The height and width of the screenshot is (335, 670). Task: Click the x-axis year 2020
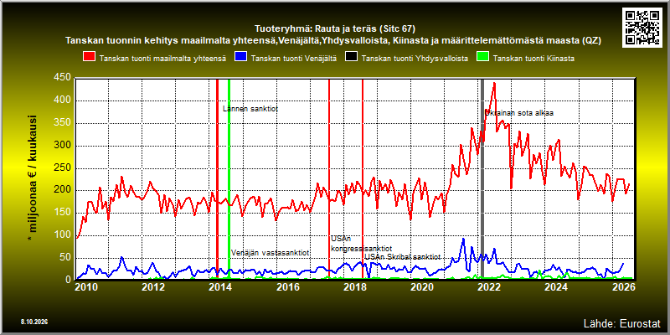pos(422,287)
